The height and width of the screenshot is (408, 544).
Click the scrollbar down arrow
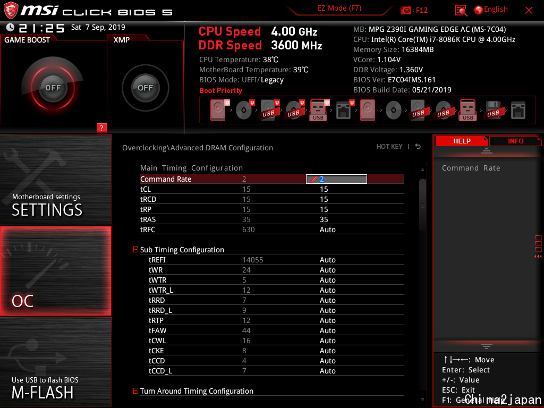click(x=422, y=399)
